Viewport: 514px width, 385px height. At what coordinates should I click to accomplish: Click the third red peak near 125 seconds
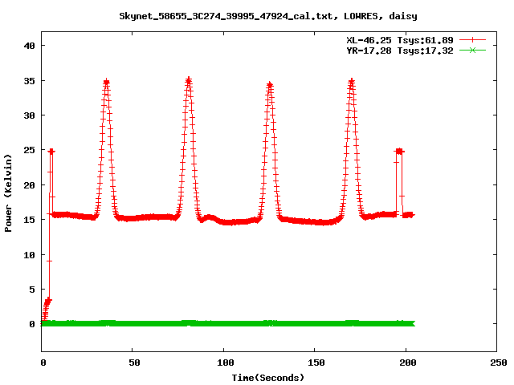click(x=270, y=85)
